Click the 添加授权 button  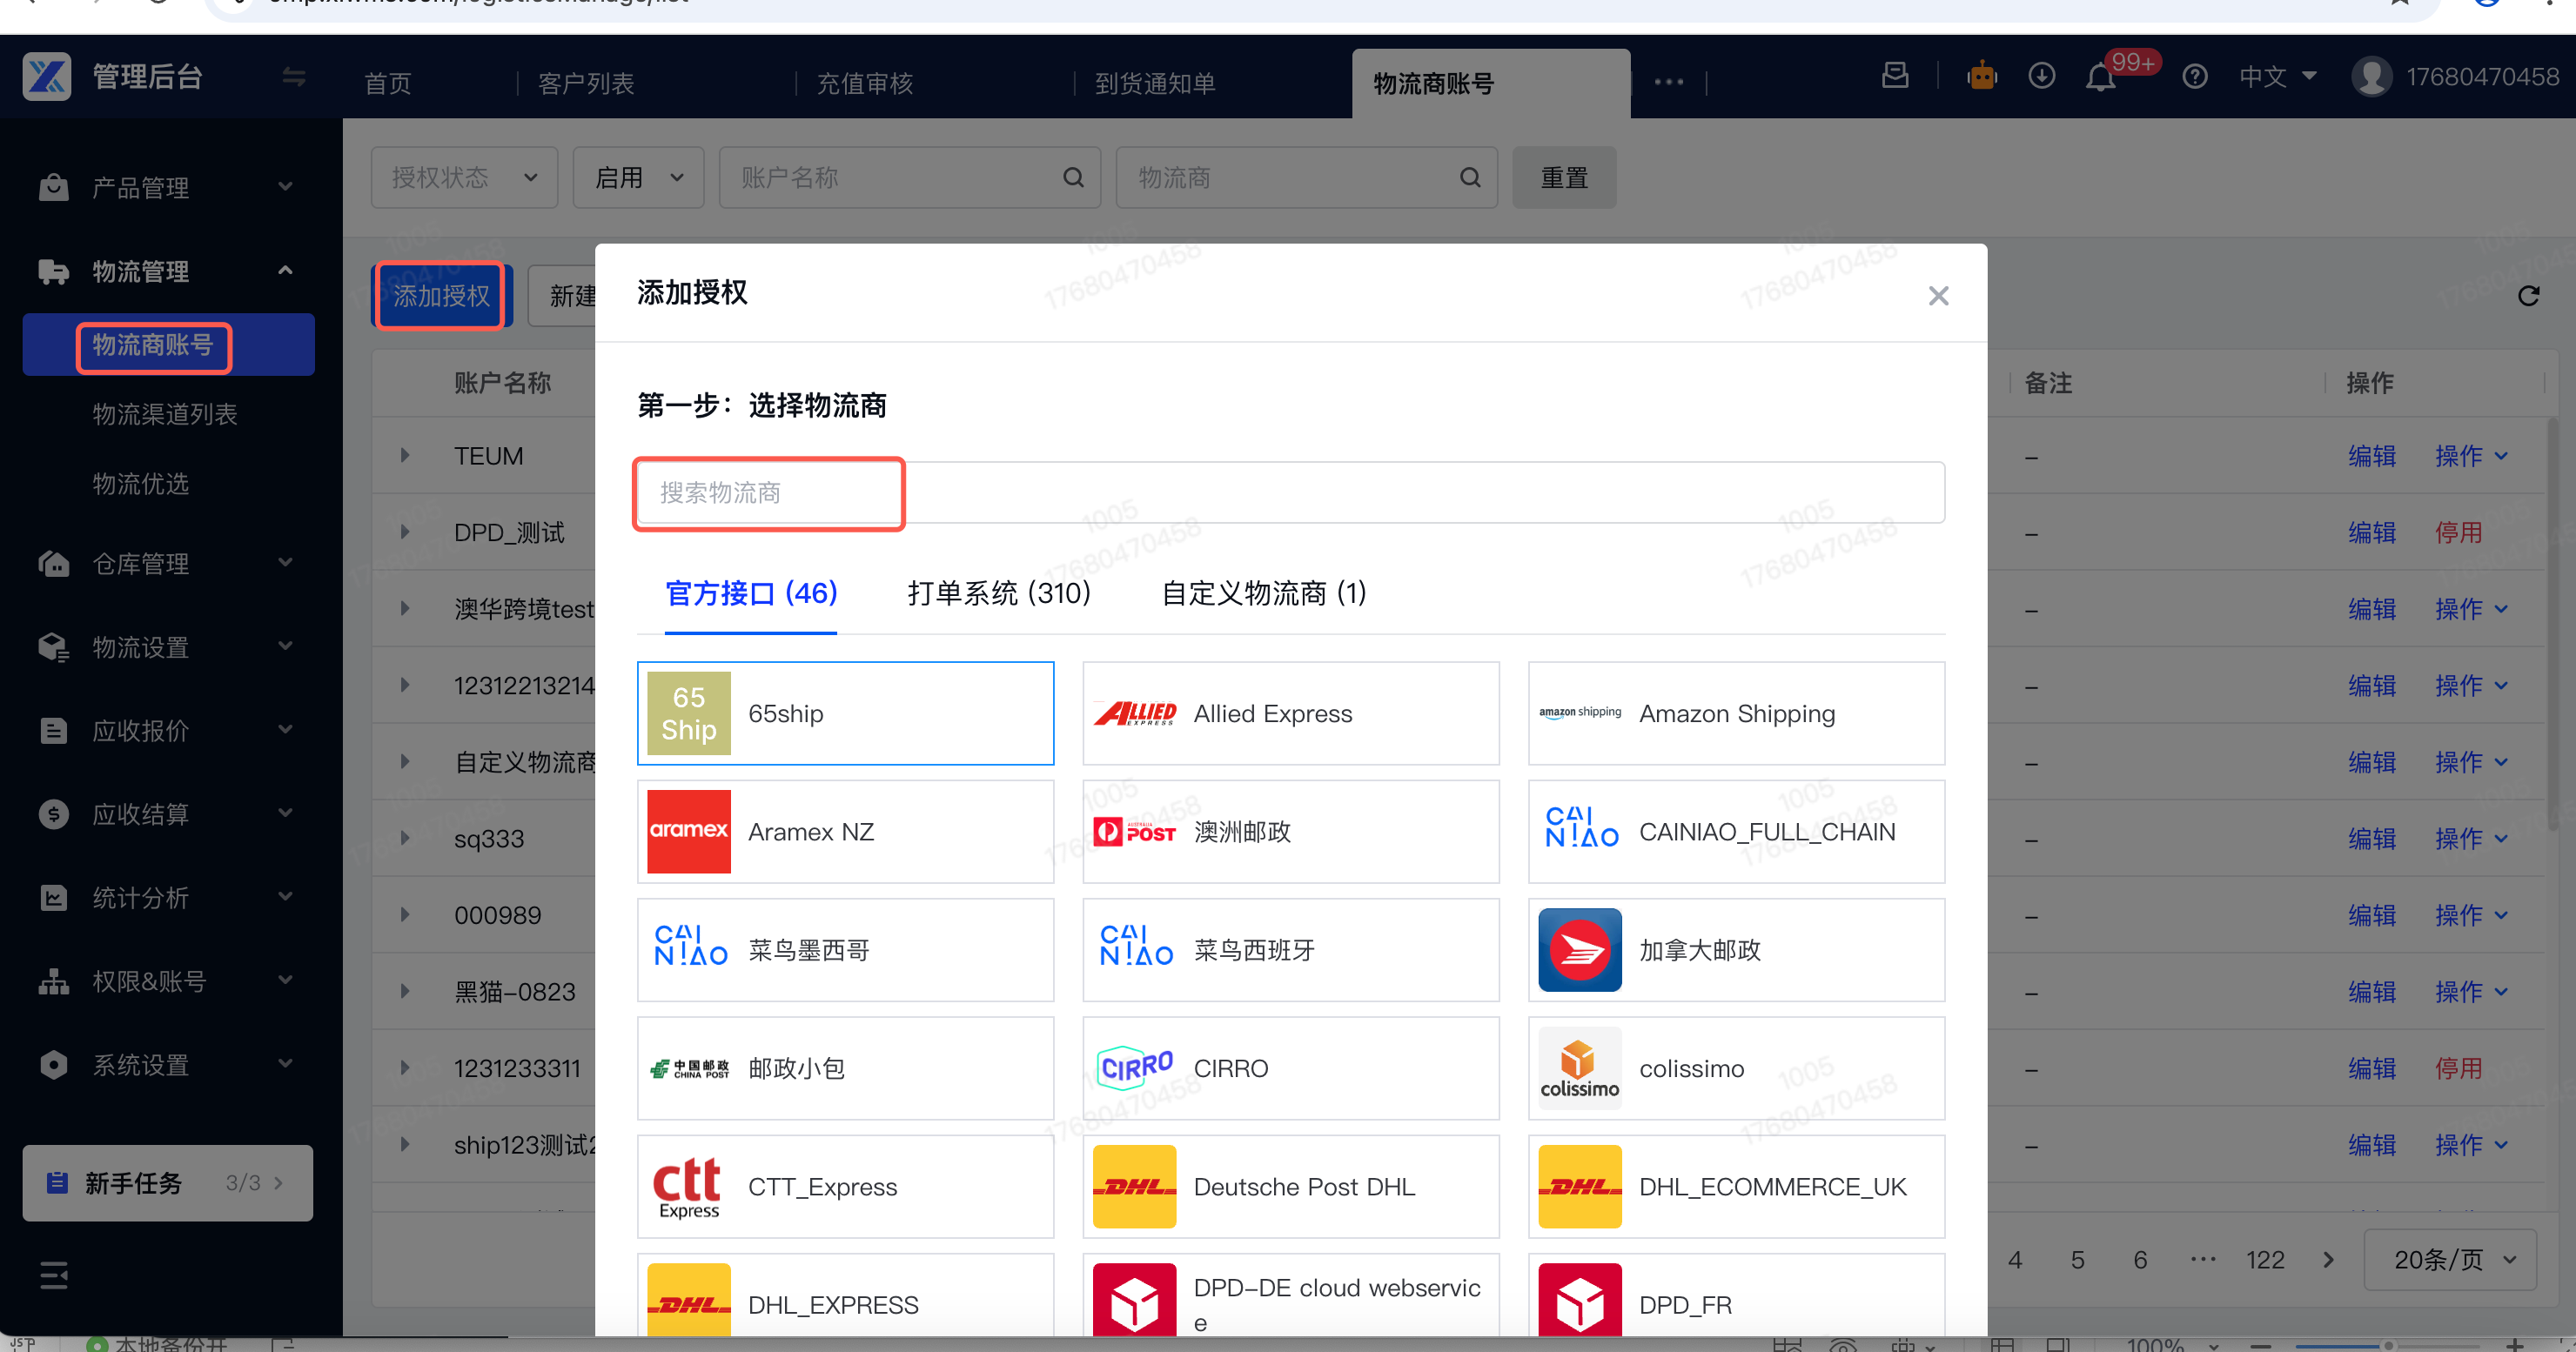click(x=441, y=296)
